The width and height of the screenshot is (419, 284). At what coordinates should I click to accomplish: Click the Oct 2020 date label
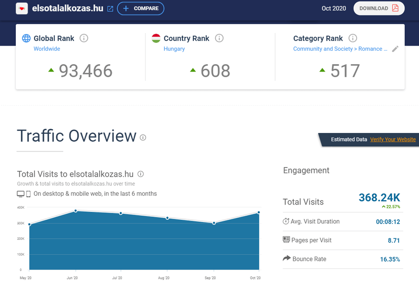point(334,8)
